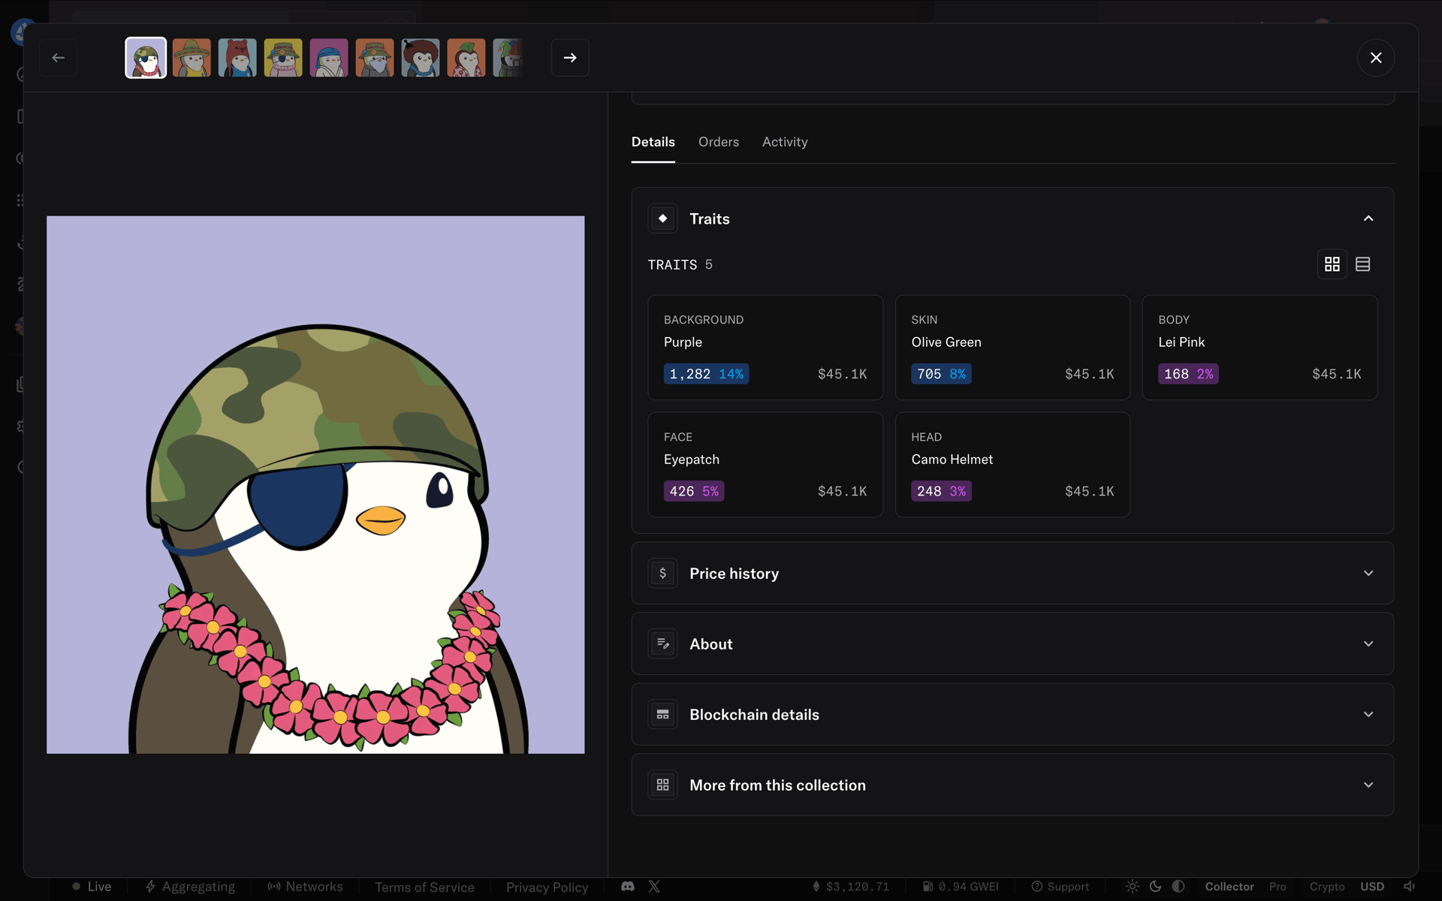1442x901 pixels.
Task: Click the collection grid icon
Action: (x=662, y=785)
